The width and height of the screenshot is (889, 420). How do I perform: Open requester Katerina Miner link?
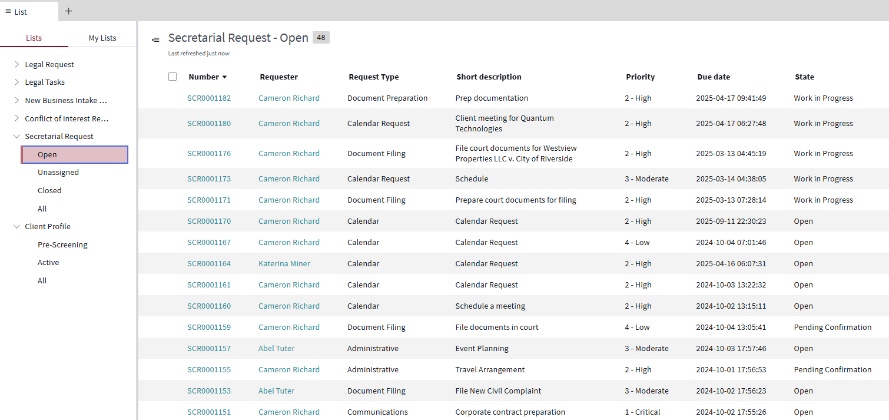click(x=284, y=263)
